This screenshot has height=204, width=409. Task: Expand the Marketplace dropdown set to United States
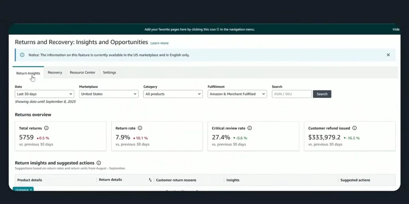coord(109,94)
